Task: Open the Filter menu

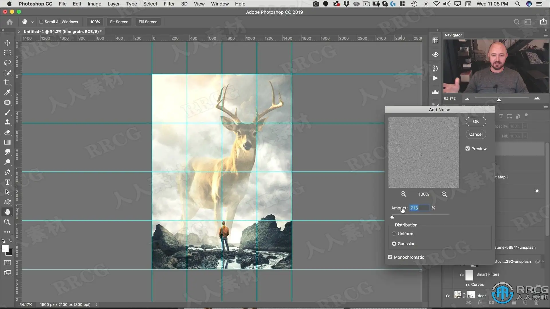Action: click(169, 4)
